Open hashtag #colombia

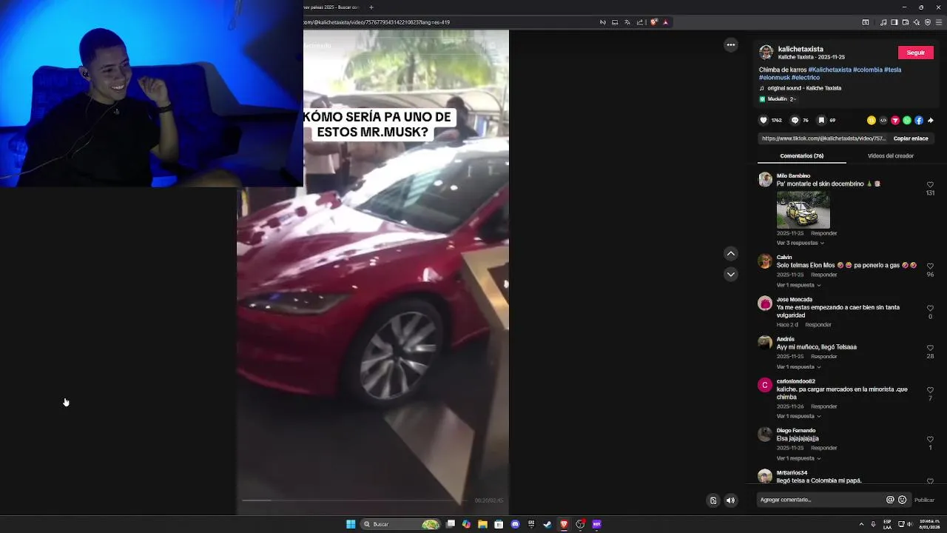click(x=867, y=70)
